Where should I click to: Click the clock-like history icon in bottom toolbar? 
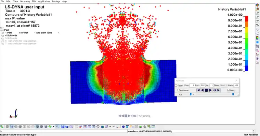[x=98, y=127]
